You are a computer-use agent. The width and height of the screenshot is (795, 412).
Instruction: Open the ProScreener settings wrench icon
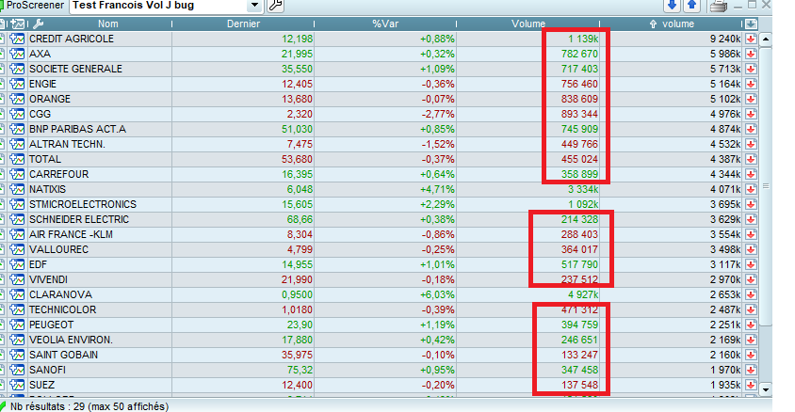(x=275, y=6)
